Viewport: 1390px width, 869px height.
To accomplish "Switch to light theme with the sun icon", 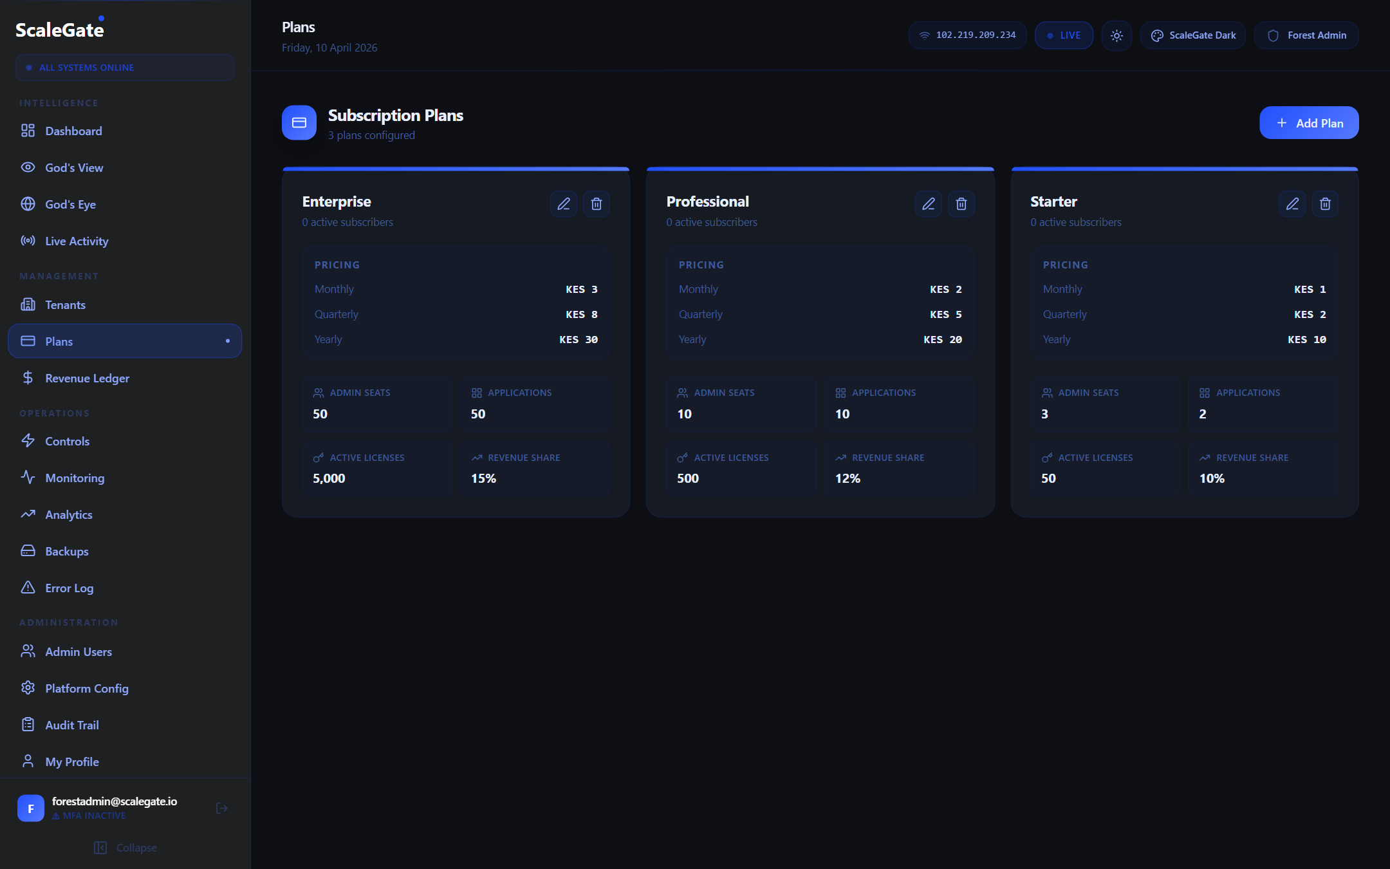I will pos(1117,35).
